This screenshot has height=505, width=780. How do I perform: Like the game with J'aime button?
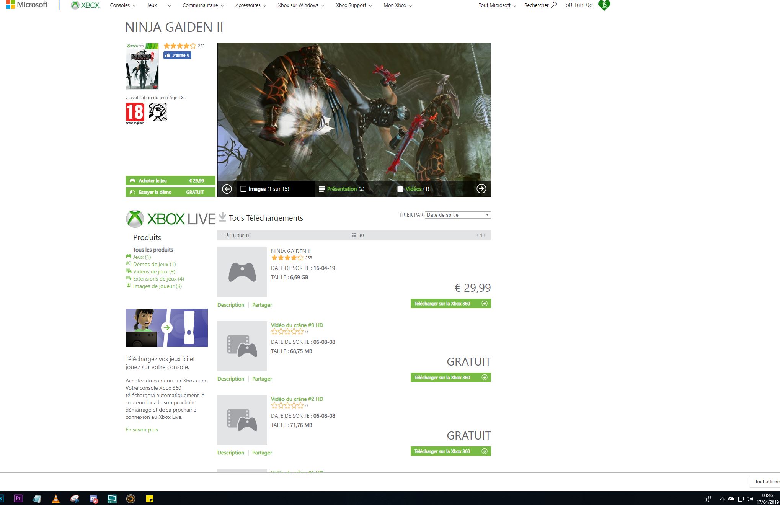point(177,55)
